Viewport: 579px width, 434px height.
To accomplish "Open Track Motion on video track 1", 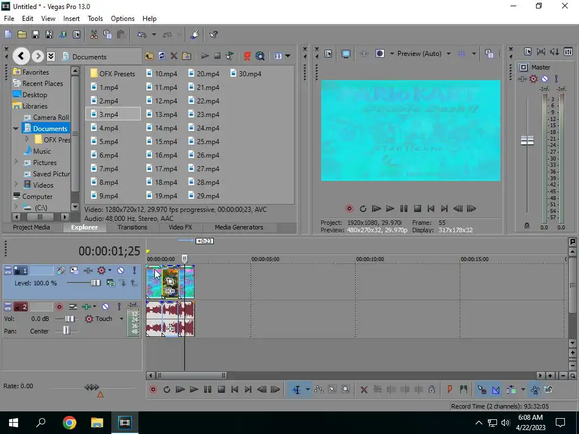I will 74,271.
